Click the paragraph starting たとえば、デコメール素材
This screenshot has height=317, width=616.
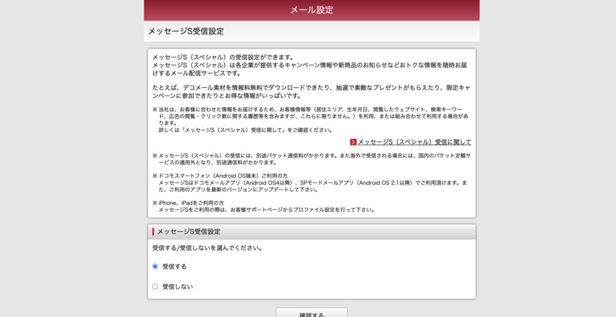click(x=312, y=91)
